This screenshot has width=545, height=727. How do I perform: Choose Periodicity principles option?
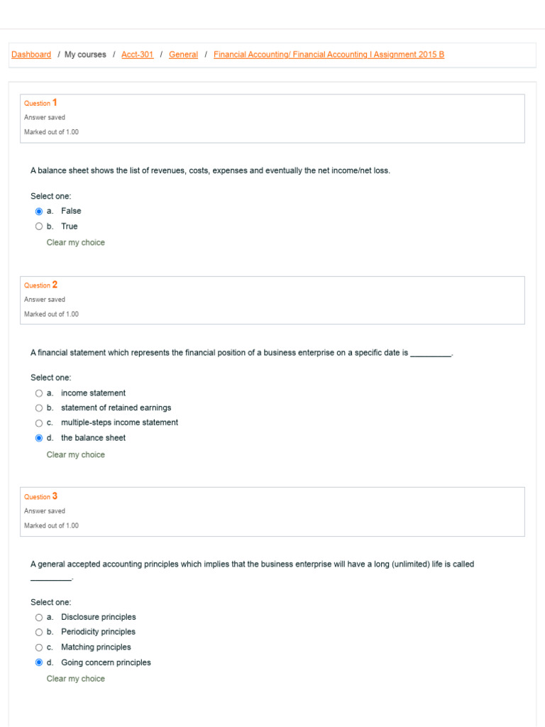(39, 633)
